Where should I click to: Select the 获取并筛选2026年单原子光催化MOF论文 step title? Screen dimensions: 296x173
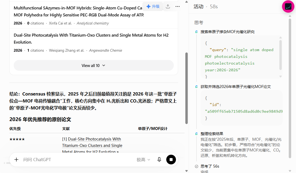(x=236, y=87)
